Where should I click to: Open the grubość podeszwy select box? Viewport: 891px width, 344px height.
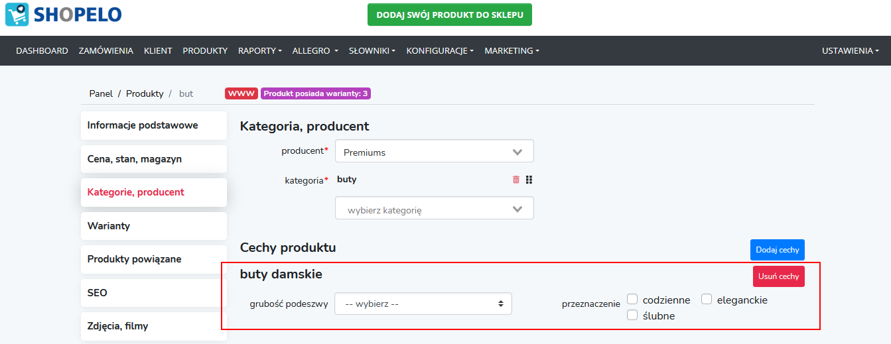tap(423, 304)
